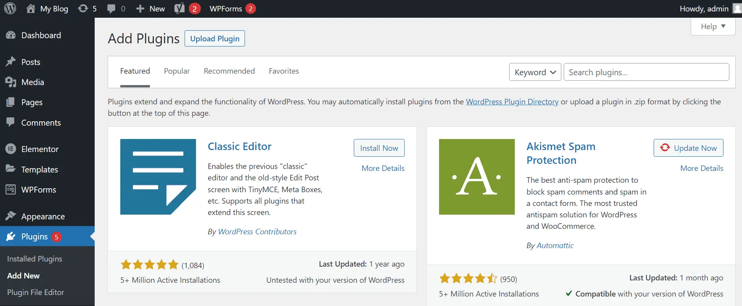The width and height of the screenshot is (742, 306).
Task: Open the Media library from sidebar
Action: tap(32, 82)
